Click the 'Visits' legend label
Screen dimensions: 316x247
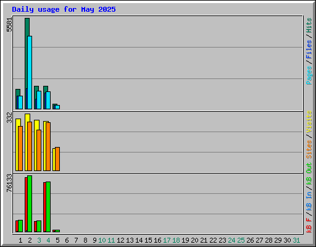point(309,122)
